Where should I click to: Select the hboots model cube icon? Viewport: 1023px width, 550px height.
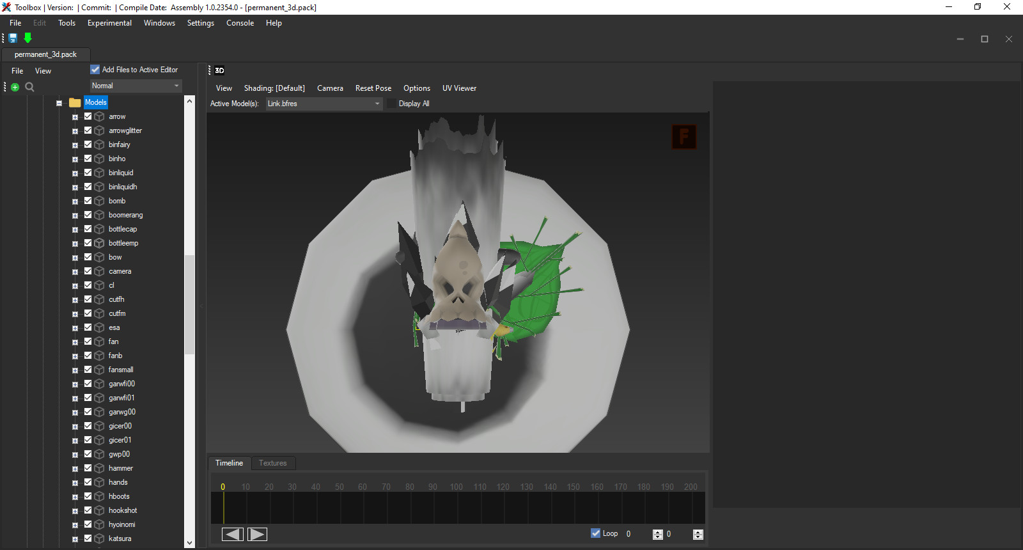[99, 496]
